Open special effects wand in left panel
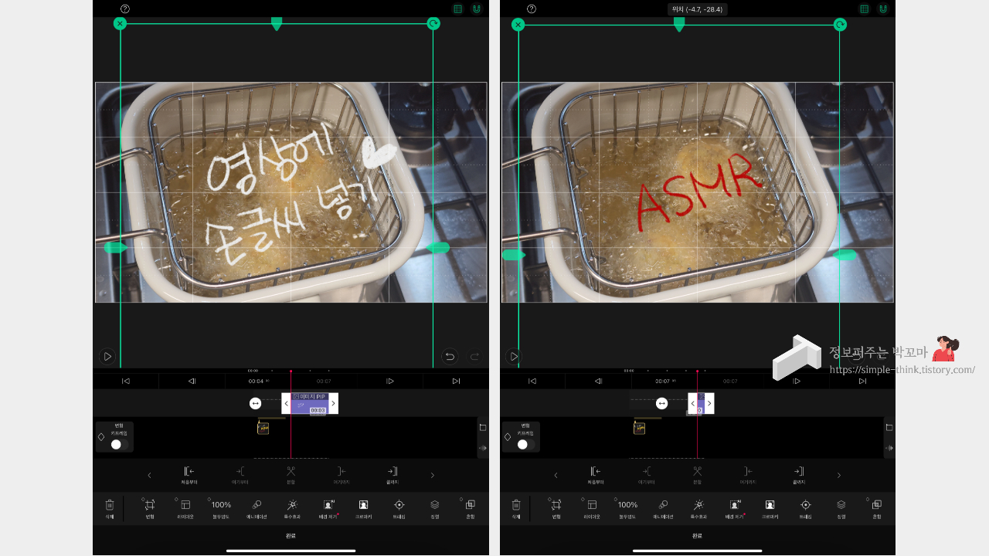Image resolution: width=989 pixels, height=556 pixels. [292, 508]
